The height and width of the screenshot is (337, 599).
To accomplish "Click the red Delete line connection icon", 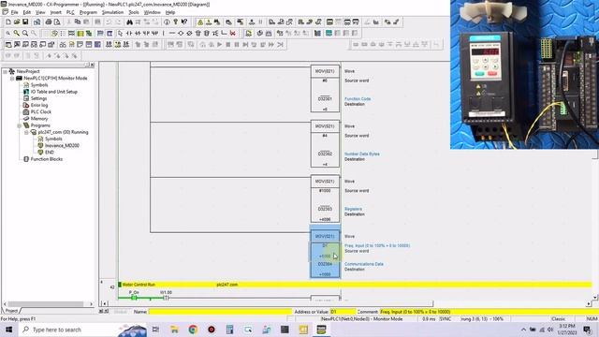I will [233, 34].
